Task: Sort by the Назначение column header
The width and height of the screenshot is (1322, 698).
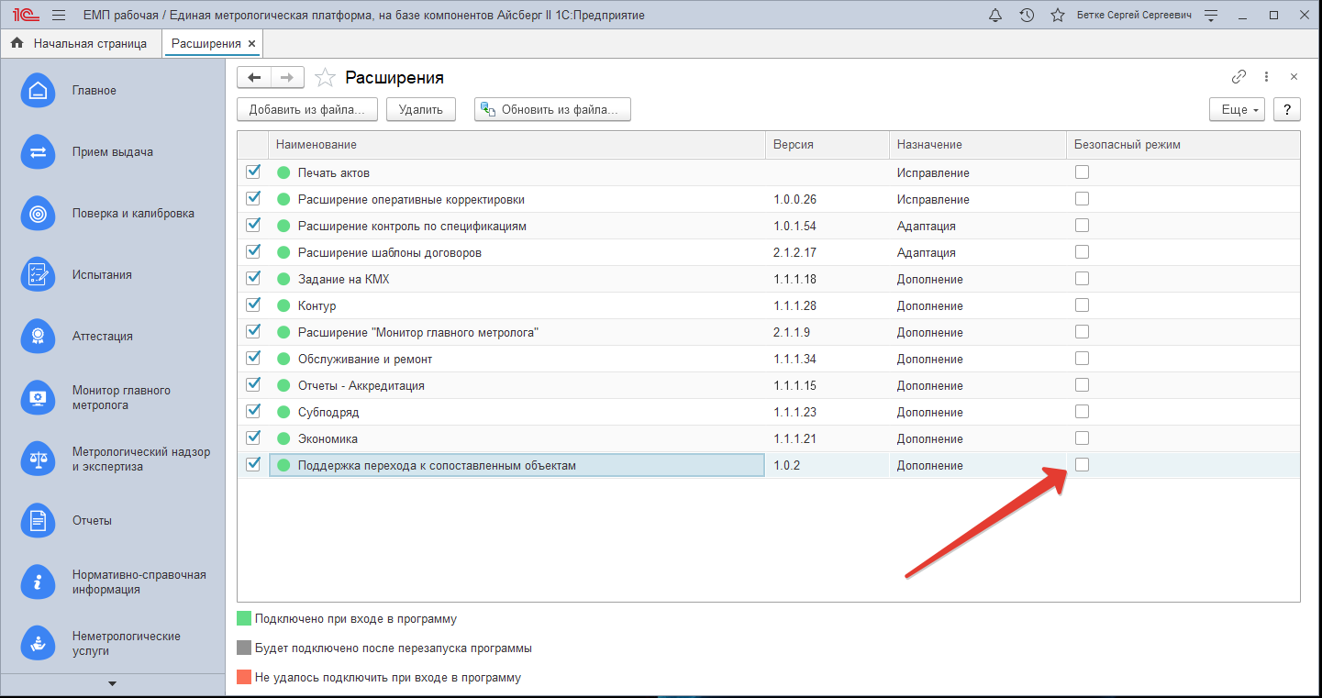Action: [978, 145]
